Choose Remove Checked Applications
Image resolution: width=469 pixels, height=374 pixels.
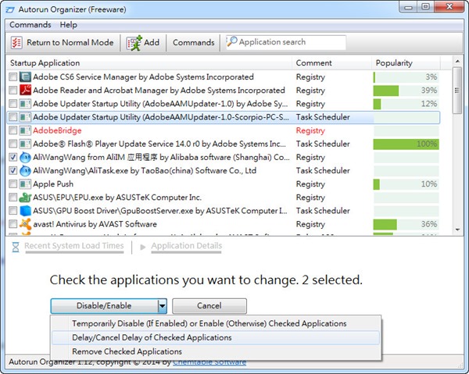pos(216,351)
